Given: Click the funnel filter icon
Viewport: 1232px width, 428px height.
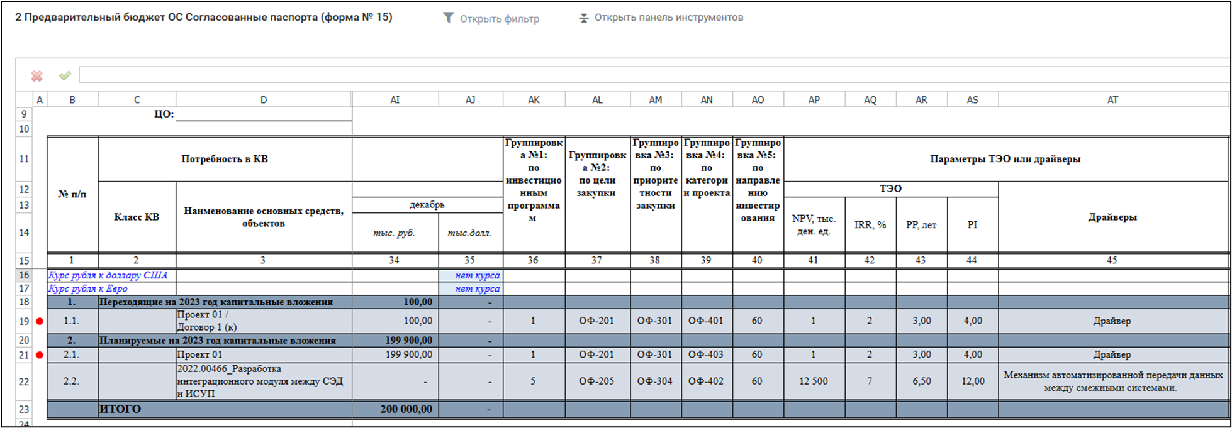Looking at the screenshot, I should [x=448, y=18].
